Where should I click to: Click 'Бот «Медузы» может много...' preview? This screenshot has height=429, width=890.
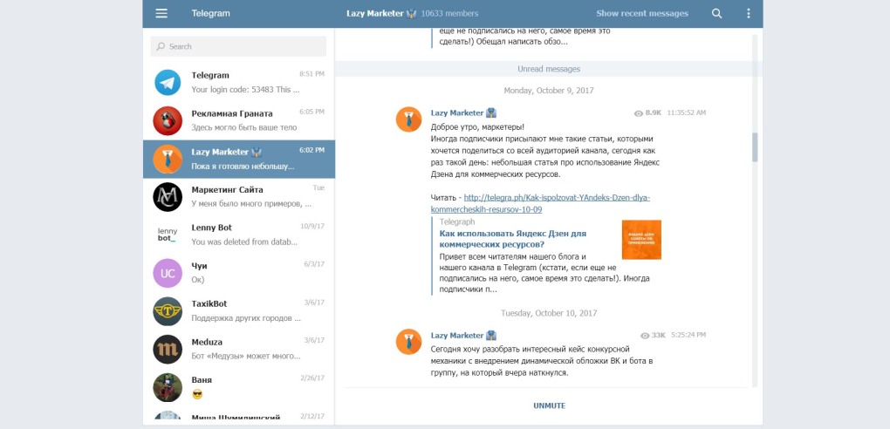[246, 357]
